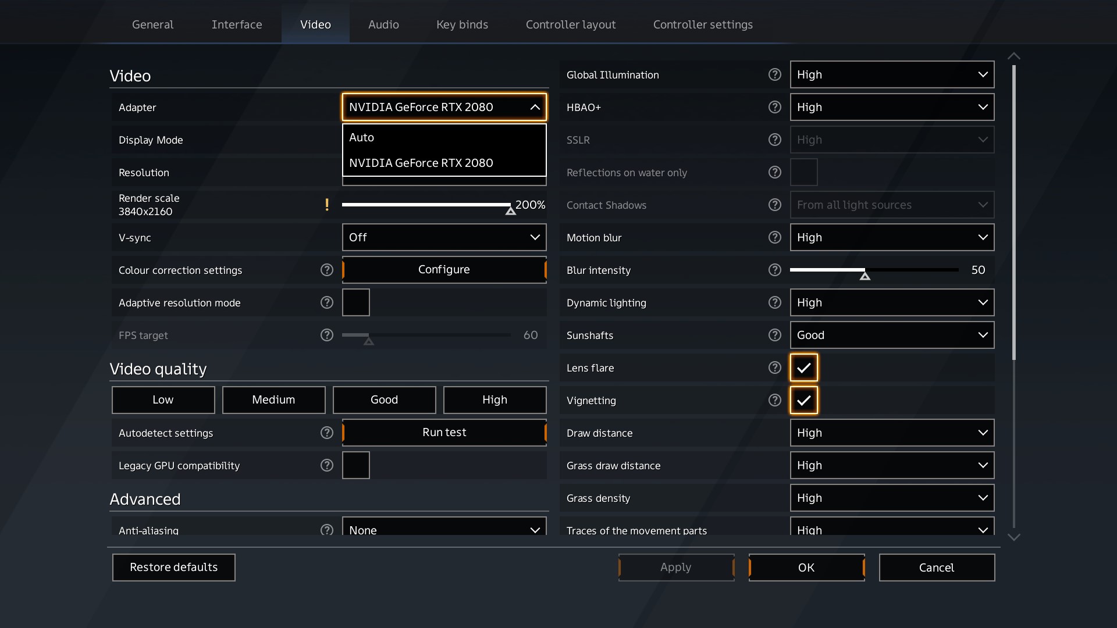The width and height of the screenshot is (1117, 628).
Task: Click the Cancel button
Action: (937, 568)
